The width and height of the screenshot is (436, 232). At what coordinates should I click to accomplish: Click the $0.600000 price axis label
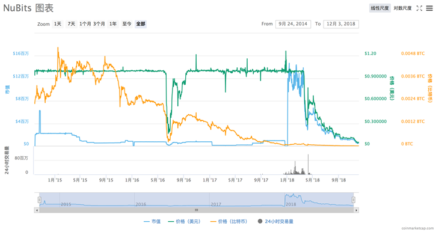tap(376, 99)
